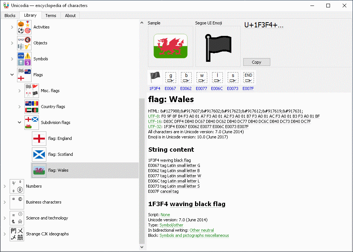The height and width of the screenshot is (252, 353).
Task: Select the Library tab
Action: (x=30, y=15)
